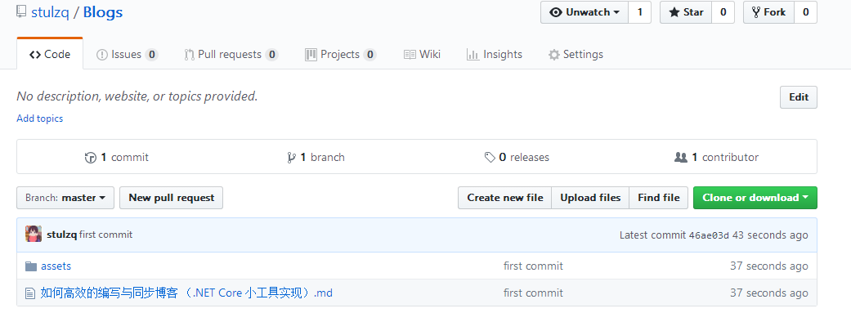Screen dimensions: 851x313
Task: Click the Star icon on Star button
Action: 674,12
